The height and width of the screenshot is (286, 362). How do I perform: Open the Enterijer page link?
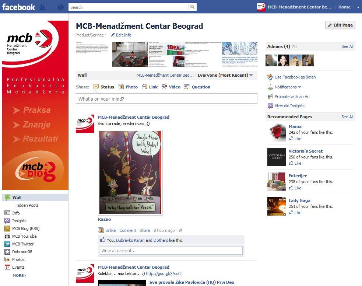click(298, 176)
